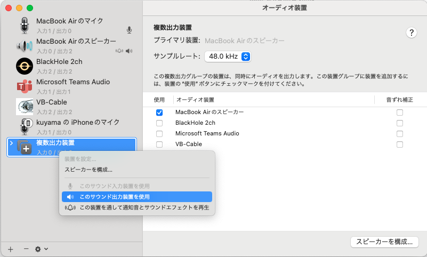
Task: Open the プライマリ装置 dropdown
Action: pyautogui.click(x=244, y=41)
